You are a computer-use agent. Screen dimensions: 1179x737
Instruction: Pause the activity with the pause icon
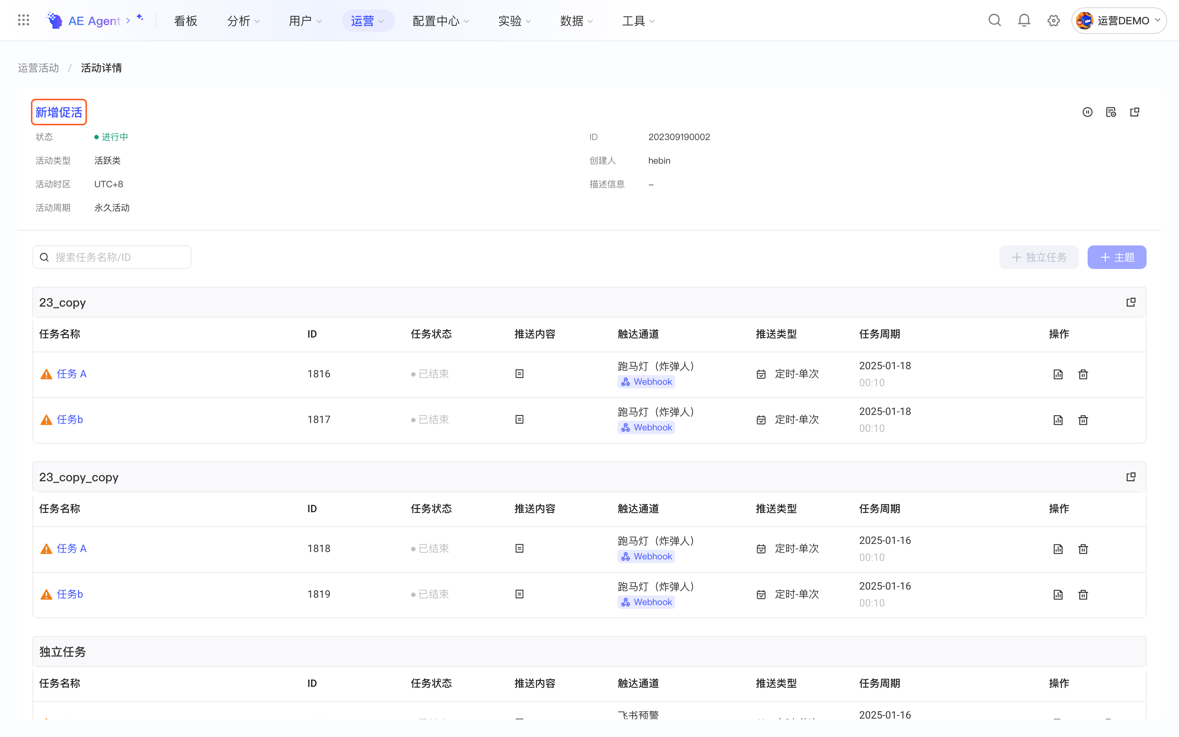pyautogui.click(x=1087, y=112)
